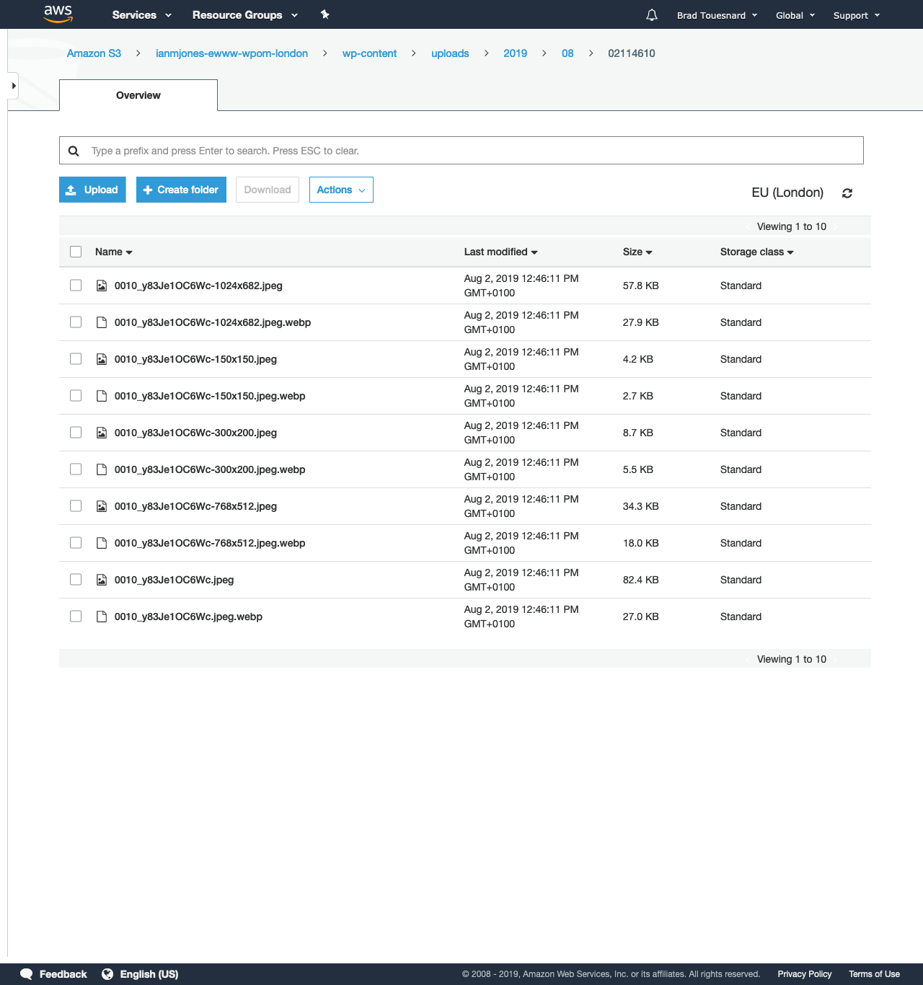The width and height of the screenshot is (923, 985).
Task: Click file icon of 0010_y83Je1OC6Wc-300x200.jpeg.webp
Action: pos(102,469)
